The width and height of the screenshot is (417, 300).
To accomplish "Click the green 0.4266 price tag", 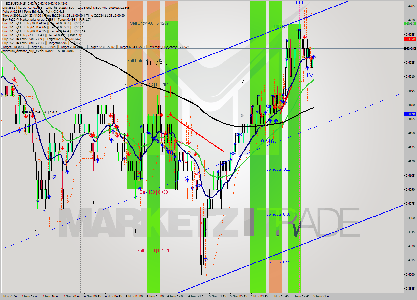I will (410, 23).
